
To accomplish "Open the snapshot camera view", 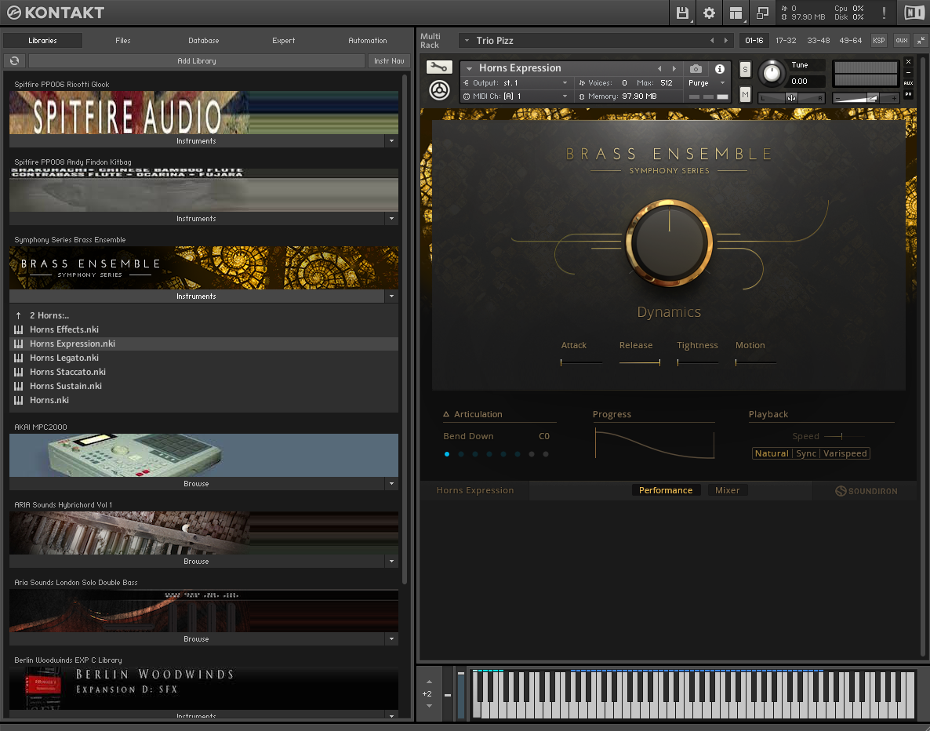I will 696,68.
